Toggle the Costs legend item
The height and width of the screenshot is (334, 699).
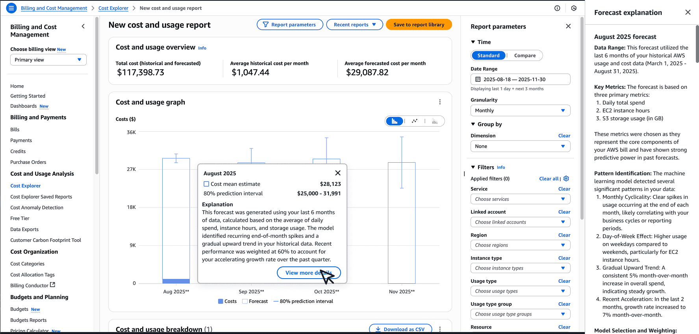pyautogui.click(x=227, y=301)
